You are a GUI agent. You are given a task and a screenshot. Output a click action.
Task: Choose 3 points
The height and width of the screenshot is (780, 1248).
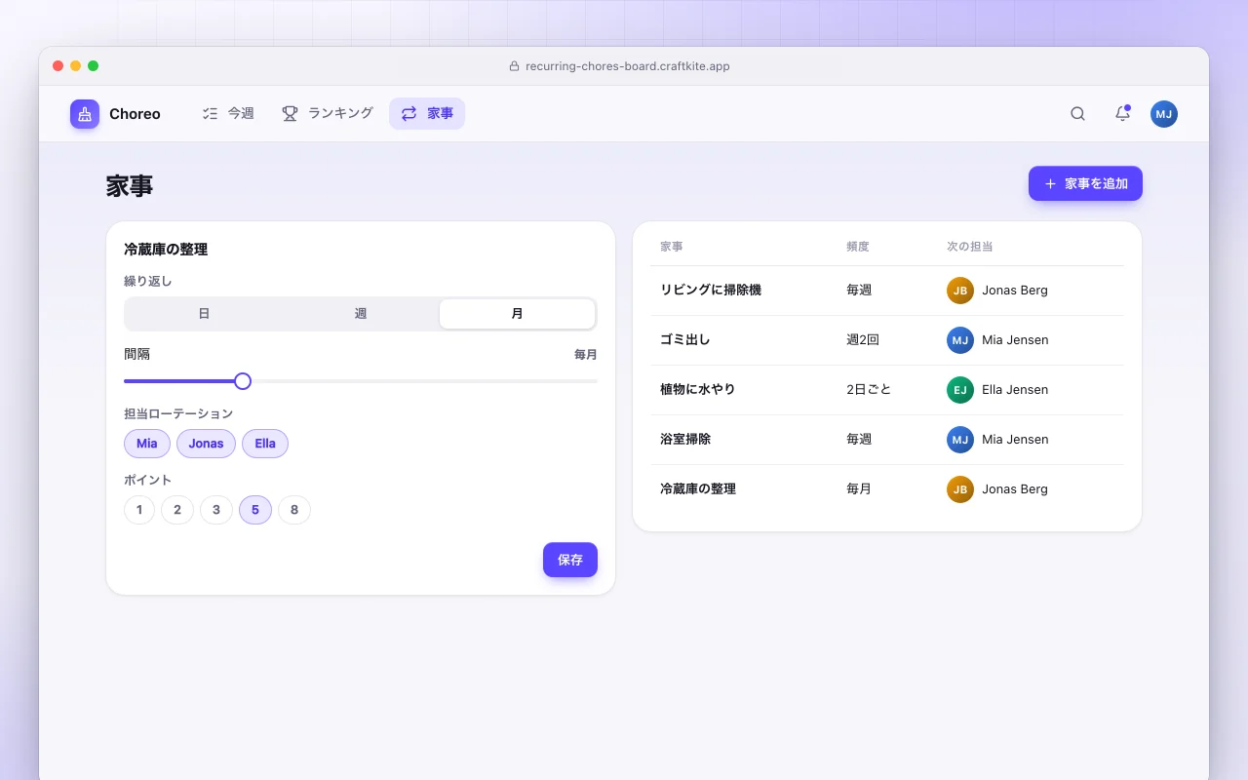(x=216, y=510)
